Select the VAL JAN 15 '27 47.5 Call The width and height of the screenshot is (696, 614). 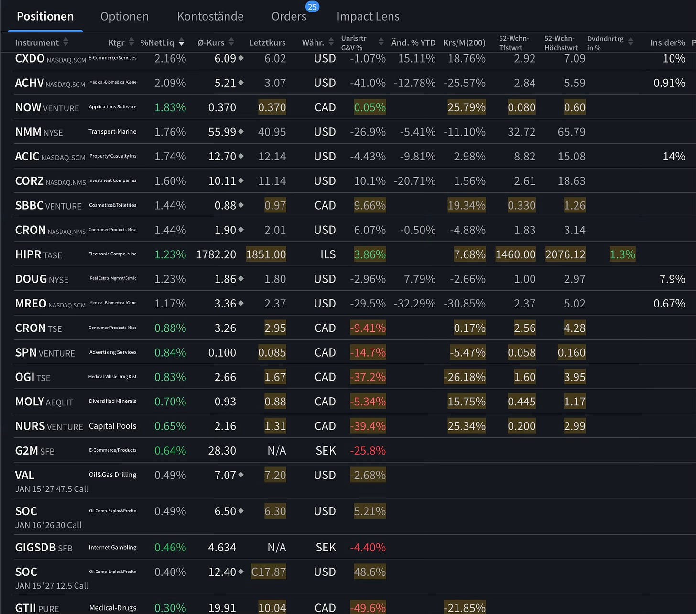[52, 481]
